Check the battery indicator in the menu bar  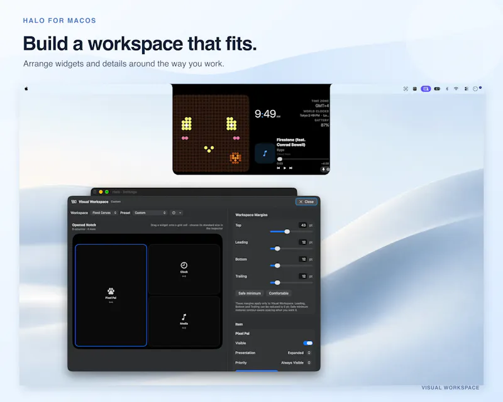pos(437,89)
